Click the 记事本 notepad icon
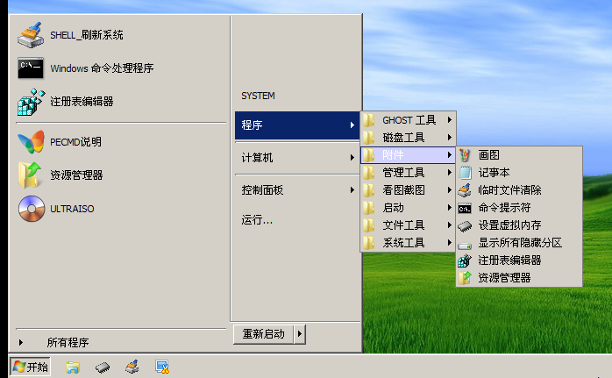 click(x=465, y=173)
